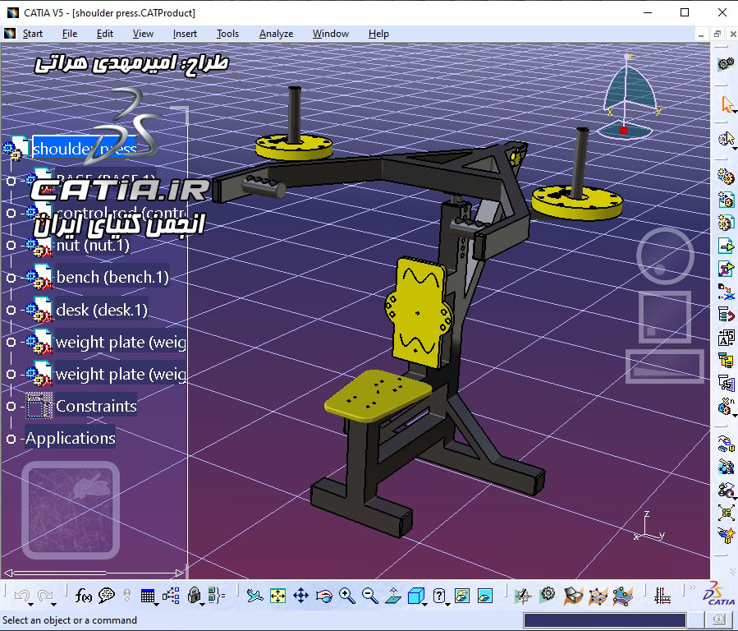This screenshot has width=738, height=631.
Task: Toggle the Hide/Show icon
Action: click(x=462, y=596)
